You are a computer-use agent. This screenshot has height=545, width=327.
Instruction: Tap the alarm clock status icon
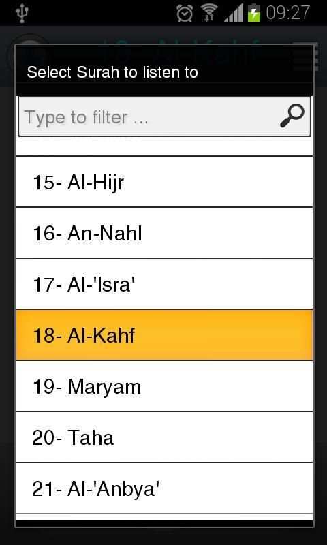[x=185, y=13]
